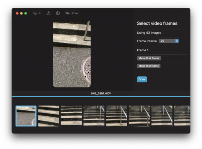
Task: Select the fourth frame thumbnail
Action: point(94,116)
